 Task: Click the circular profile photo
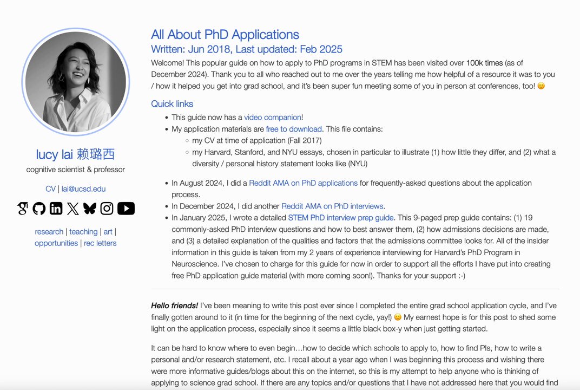75,82
